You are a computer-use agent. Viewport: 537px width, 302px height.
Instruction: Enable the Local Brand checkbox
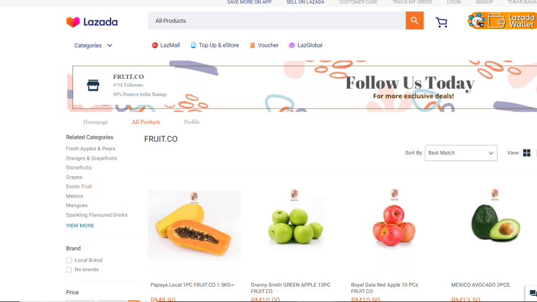(69, 260)
